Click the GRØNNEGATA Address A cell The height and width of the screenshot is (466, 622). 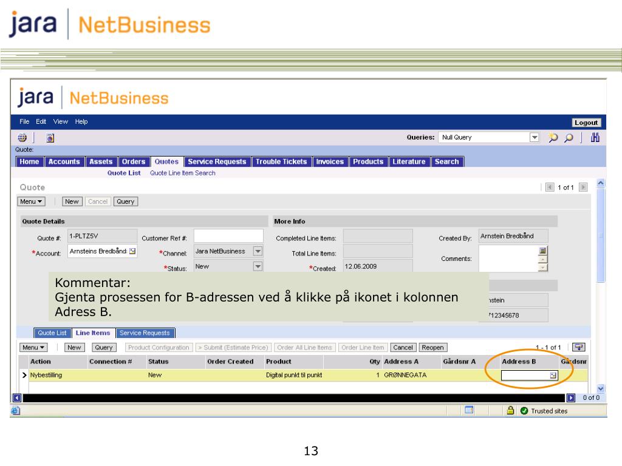coord(412,375)
